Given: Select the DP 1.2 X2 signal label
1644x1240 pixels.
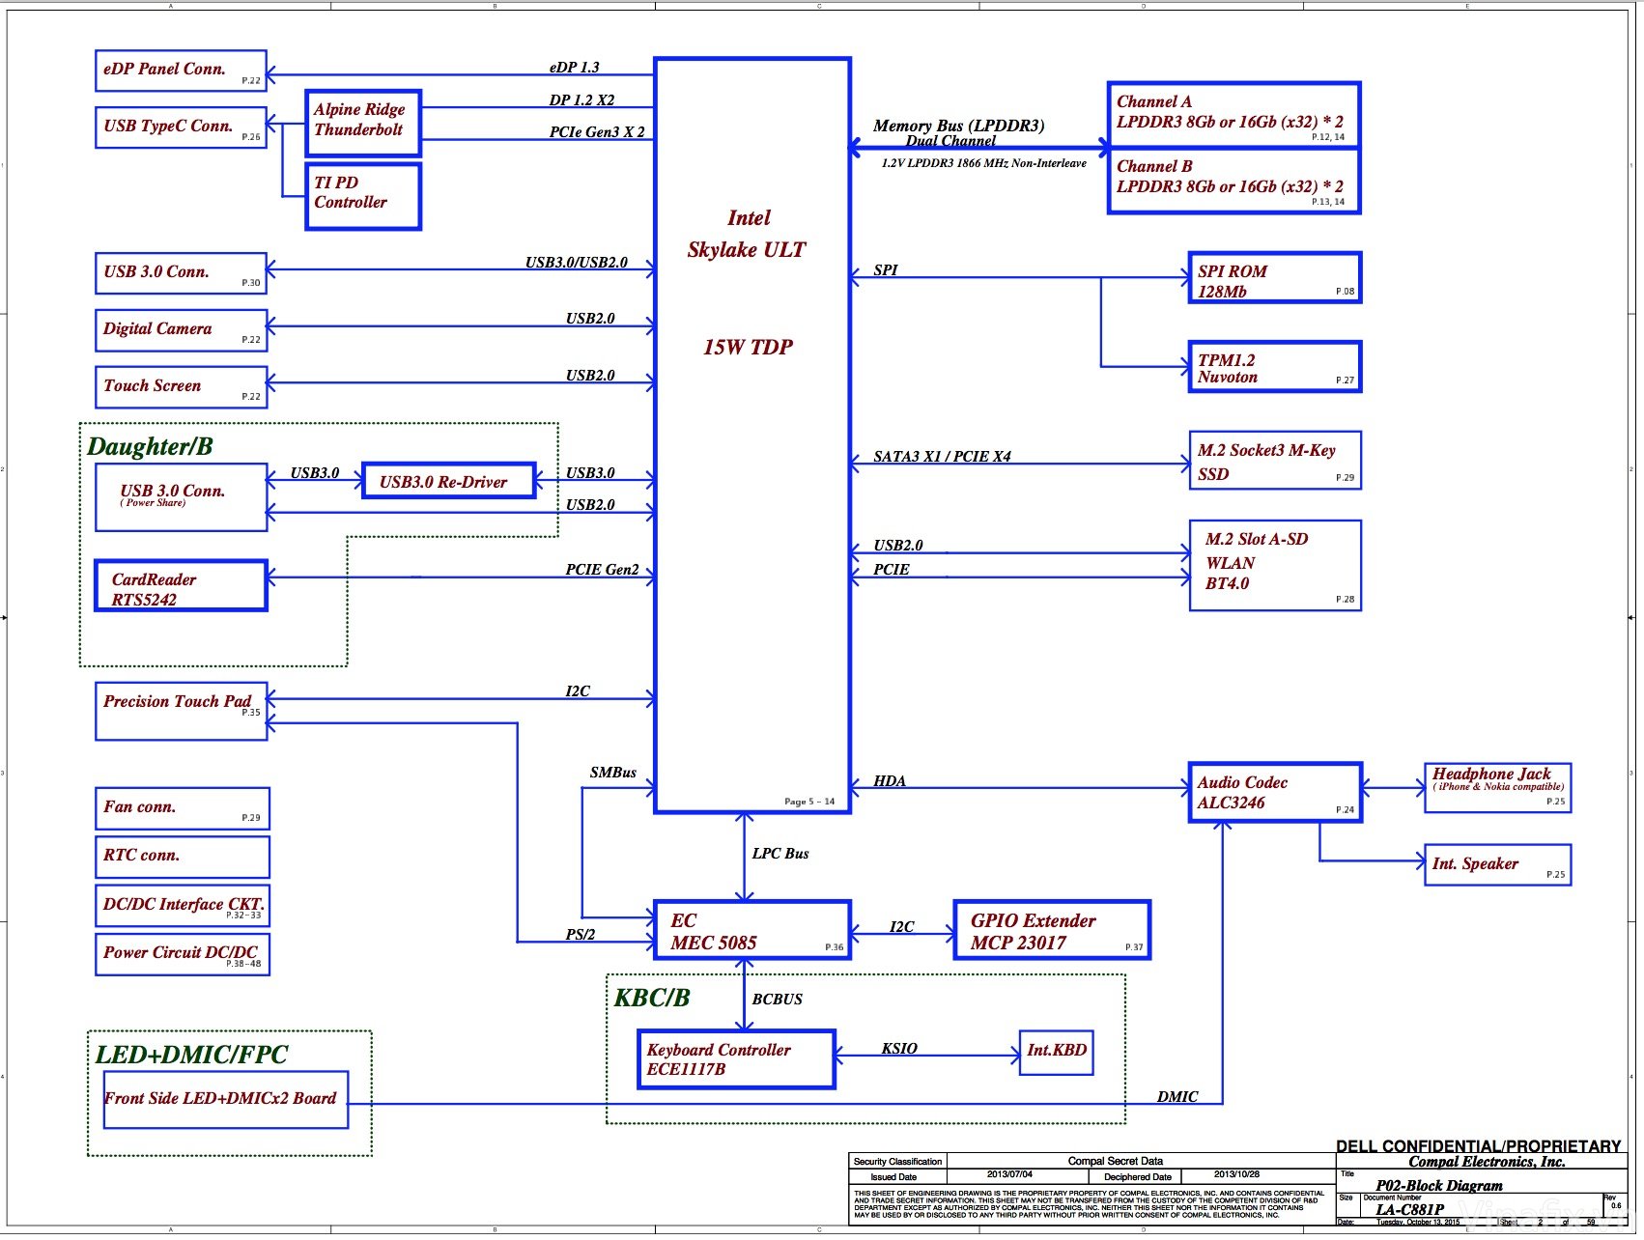Looking at the screenshot, I should pyautogui.click(x=581, y=100).
